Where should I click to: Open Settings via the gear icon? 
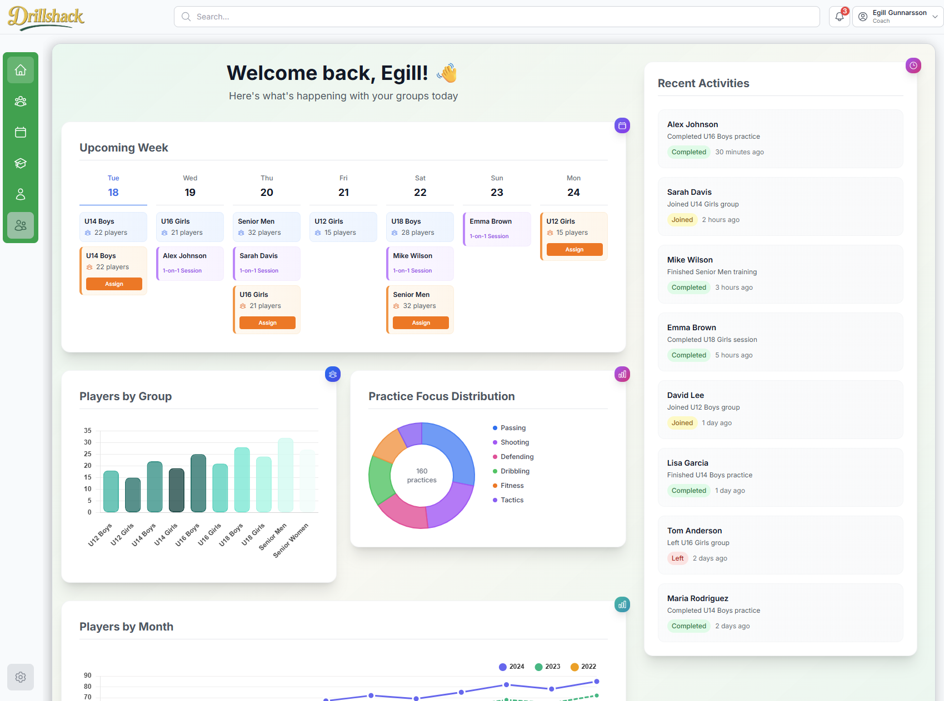coord(20,677)
